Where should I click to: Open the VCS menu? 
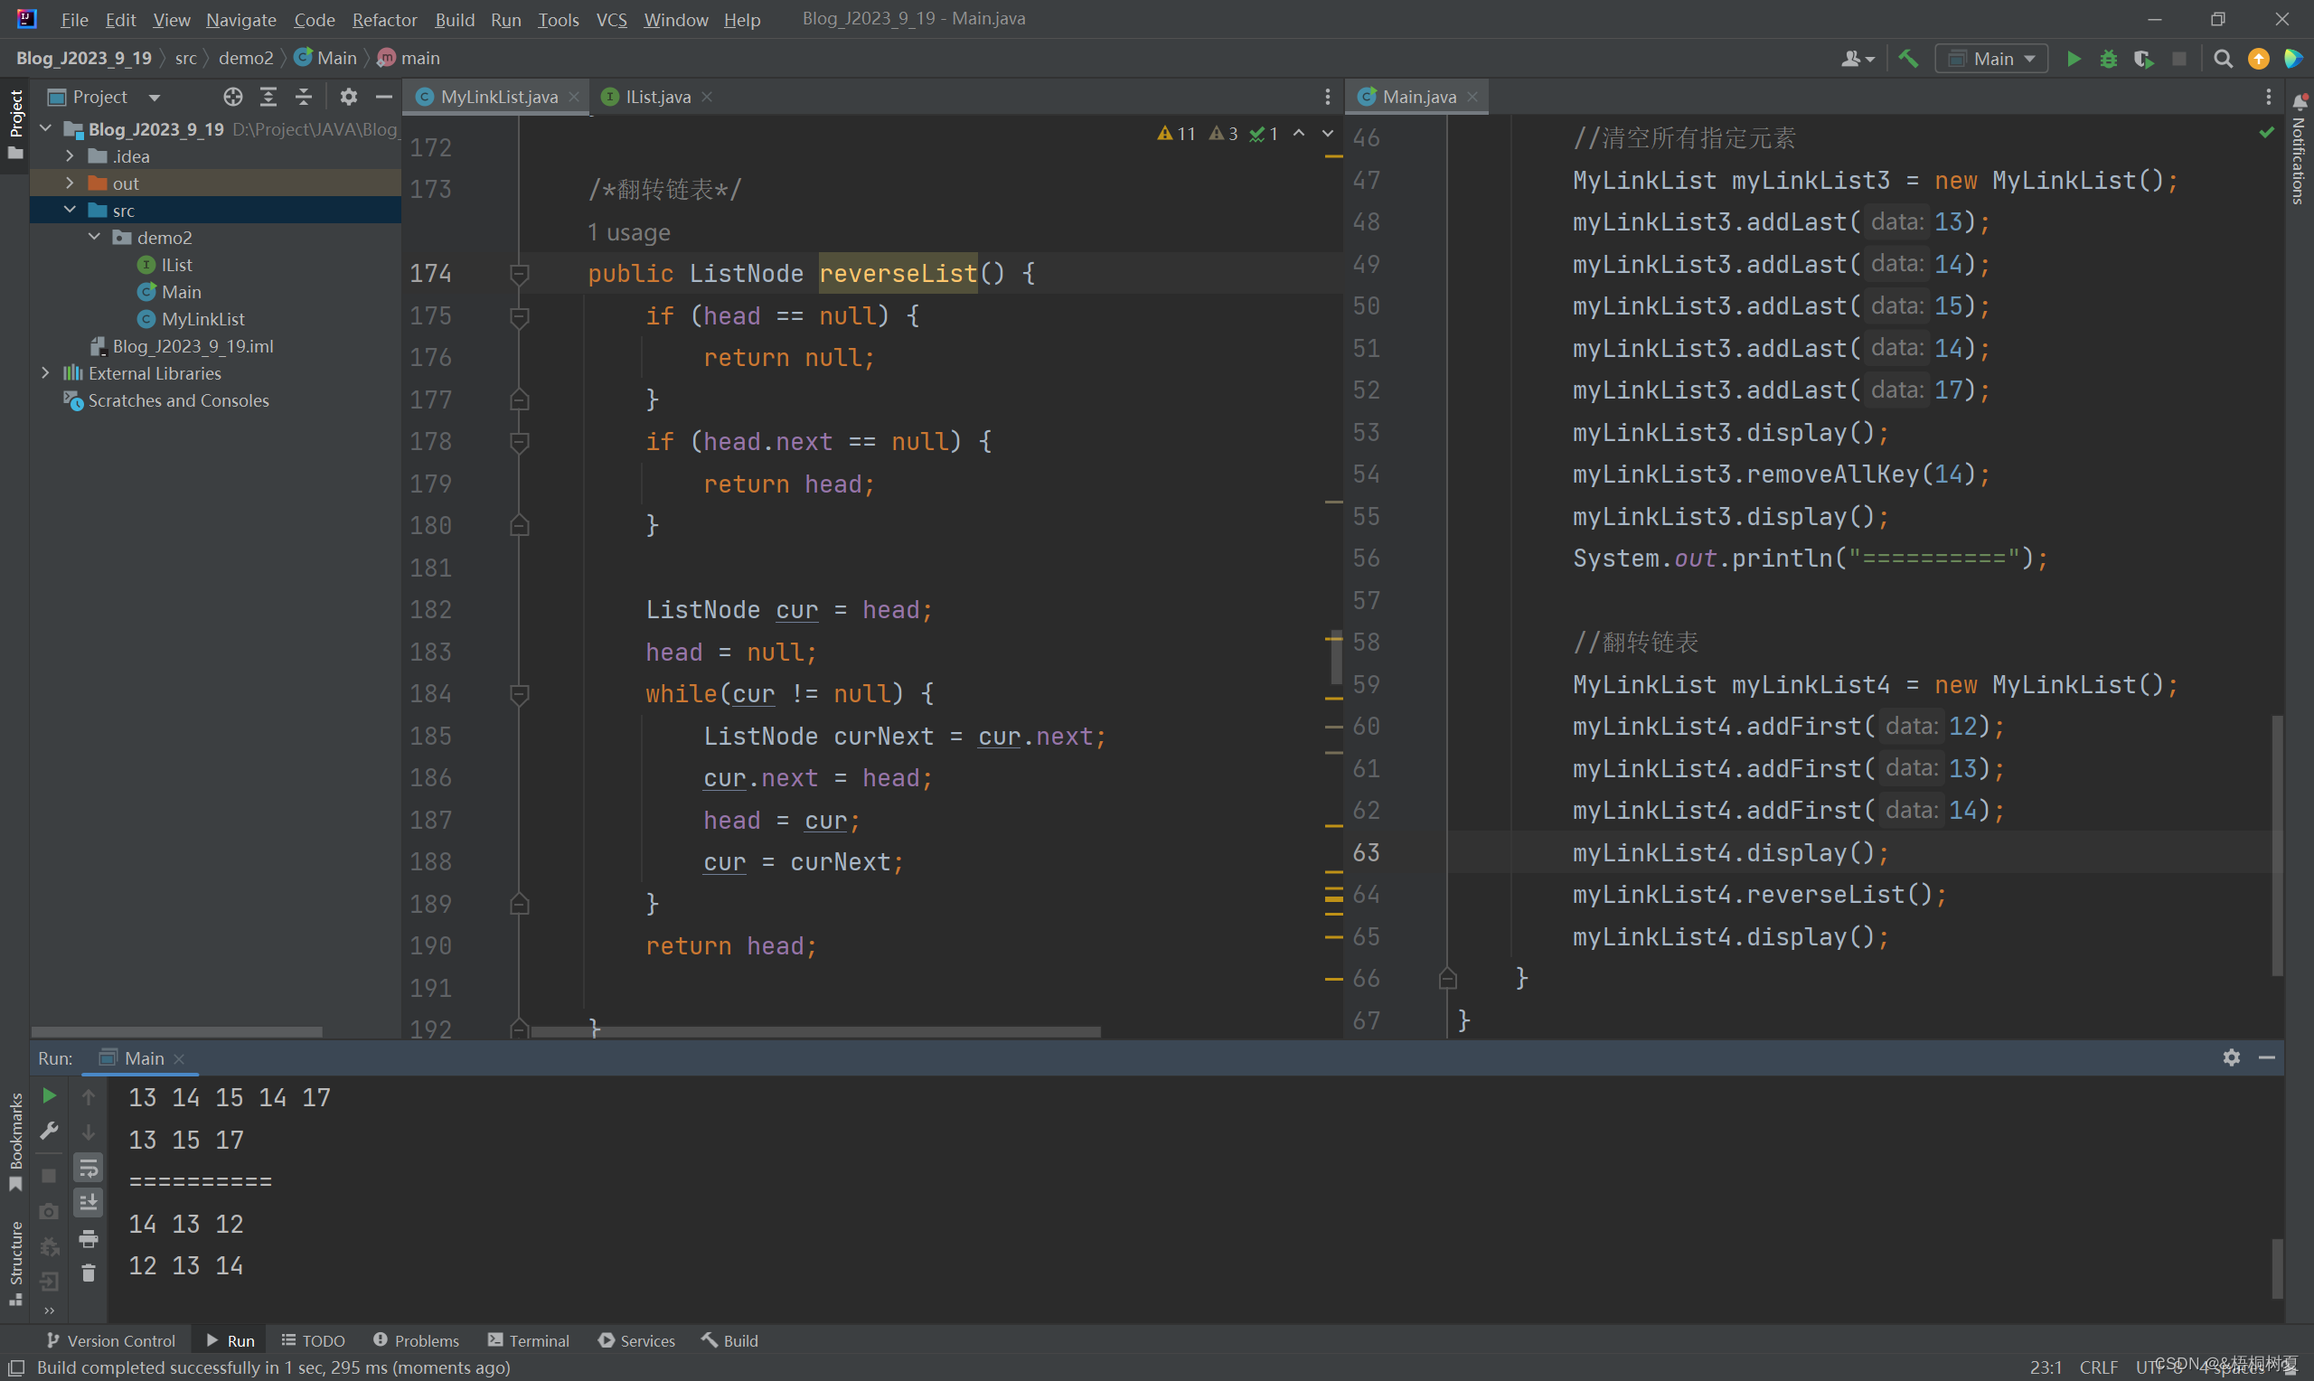coord(611,19)
